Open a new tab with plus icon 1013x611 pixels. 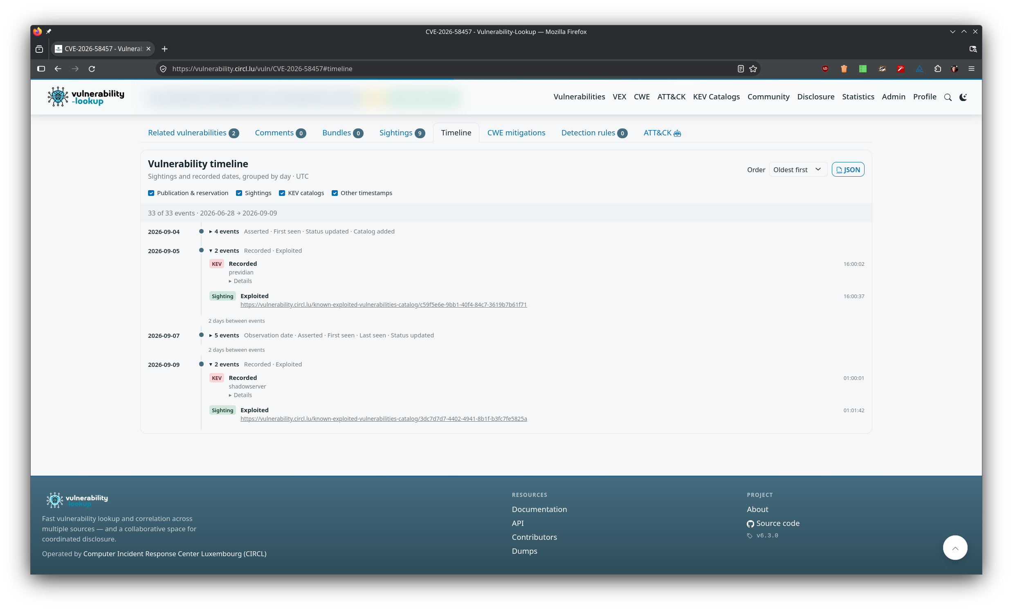point(164,49)
